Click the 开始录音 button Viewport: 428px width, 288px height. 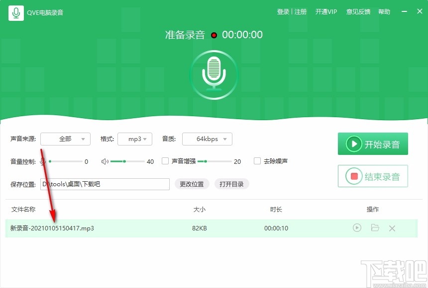[373, 144]
